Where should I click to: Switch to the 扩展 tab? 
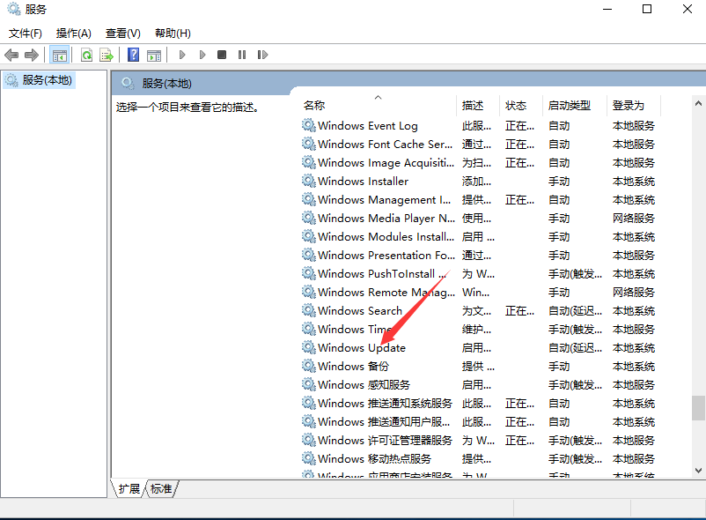tap(129, 489)
